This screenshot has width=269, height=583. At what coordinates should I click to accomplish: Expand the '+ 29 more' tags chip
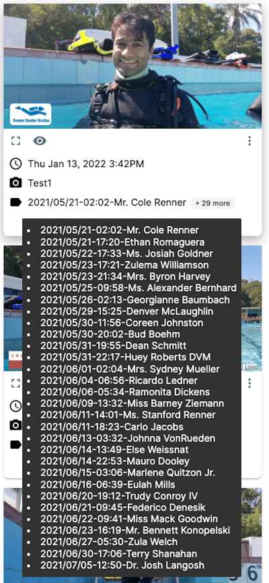pyautogui.click(x=213, y=203)
